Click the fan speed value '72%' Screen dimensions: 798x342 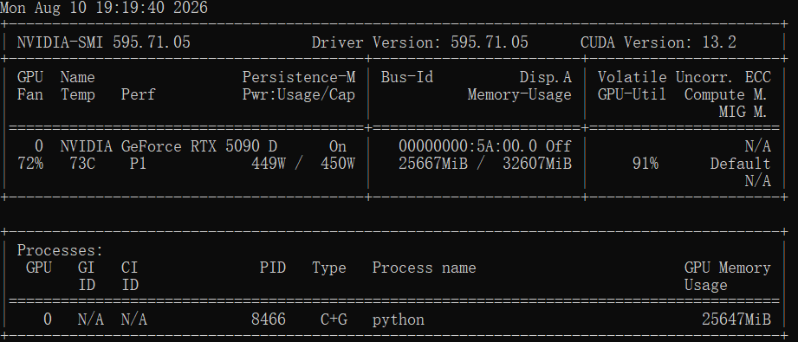click(x=30, y=164)
